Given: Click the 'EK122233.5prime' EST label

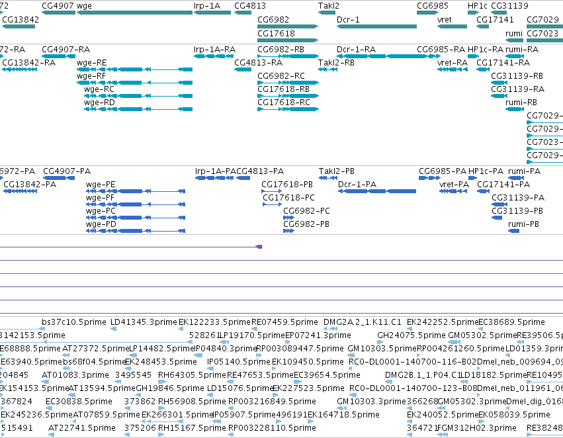Looking at the screenshot, I should (214, 322).
